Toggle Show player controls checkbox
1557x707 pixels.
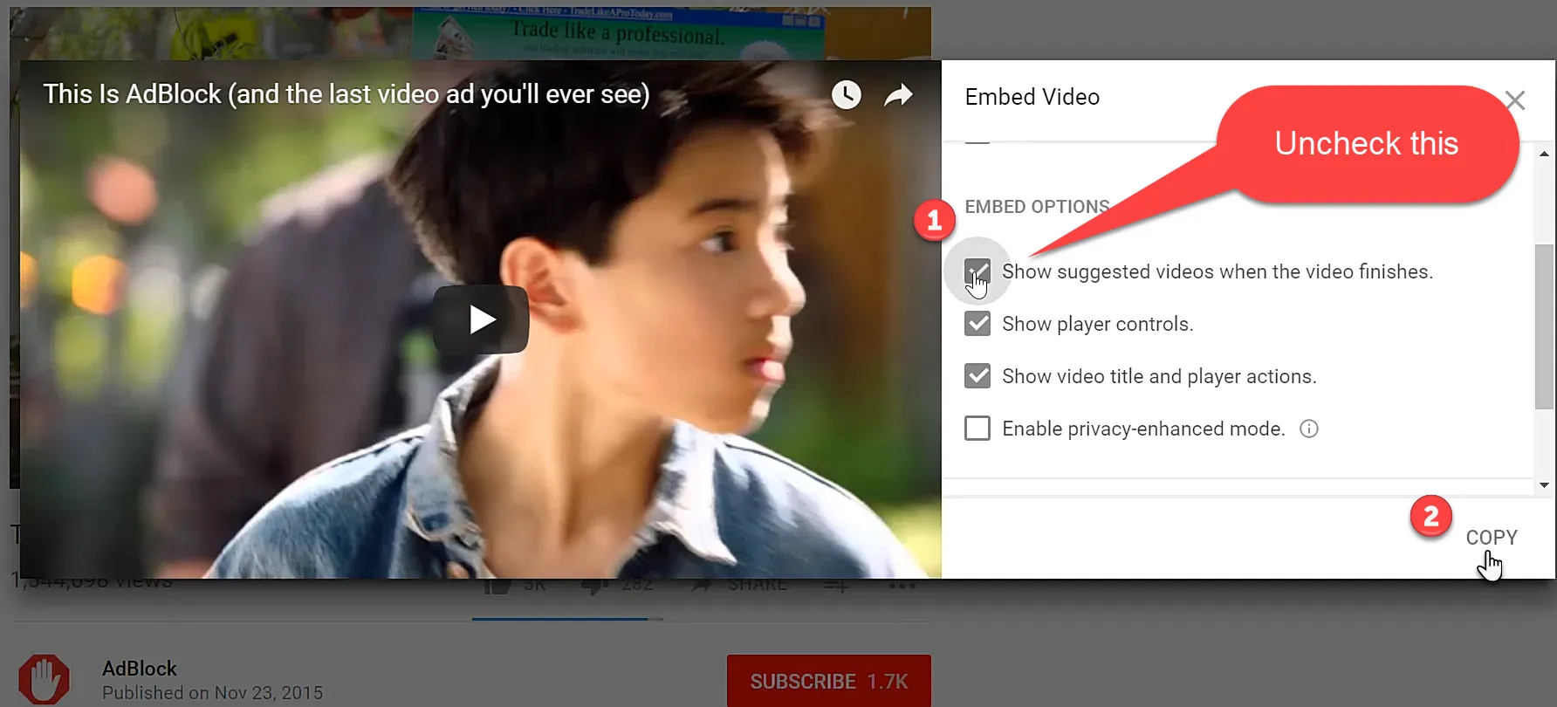tap(977, 324)
